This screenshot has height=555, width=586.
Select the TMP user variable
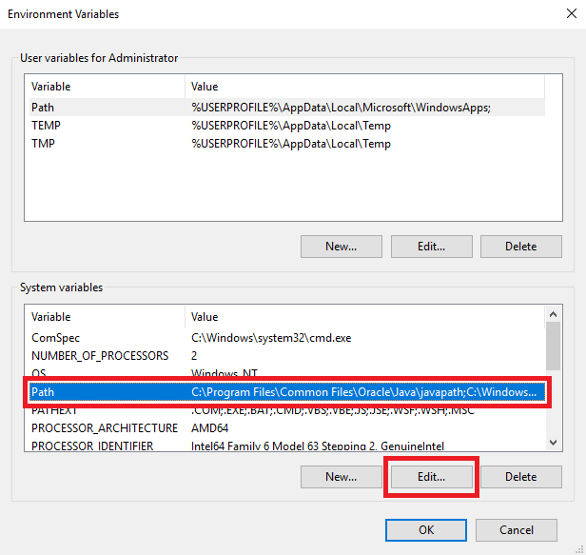[286, 143]
